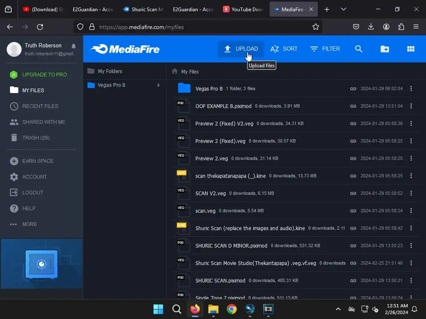Image resolution: width=426 pixels, height=319 pixels.
Task: Expand Vegas Pro 8 folder tree arrow
Action: coord(158,85)
